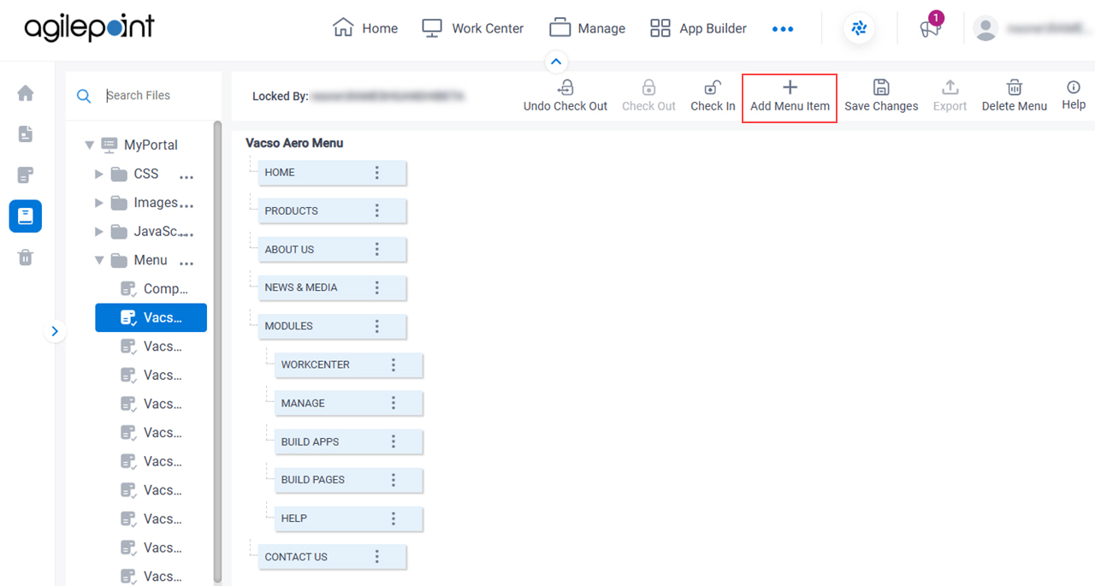This screenshot has width=1095, height=586.
Task: Click the search magnifier icon
Action: click(84, 96)
